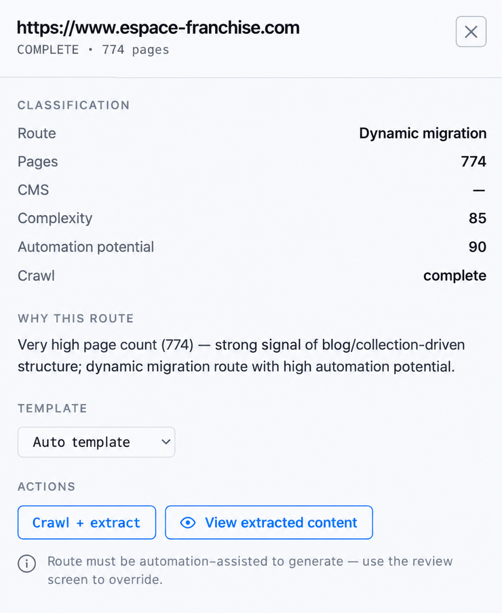This screenshot has width=502, height=613.
Task: Click the 'COMPLETE • 774 pages' status line
Action: pos(93,50)
